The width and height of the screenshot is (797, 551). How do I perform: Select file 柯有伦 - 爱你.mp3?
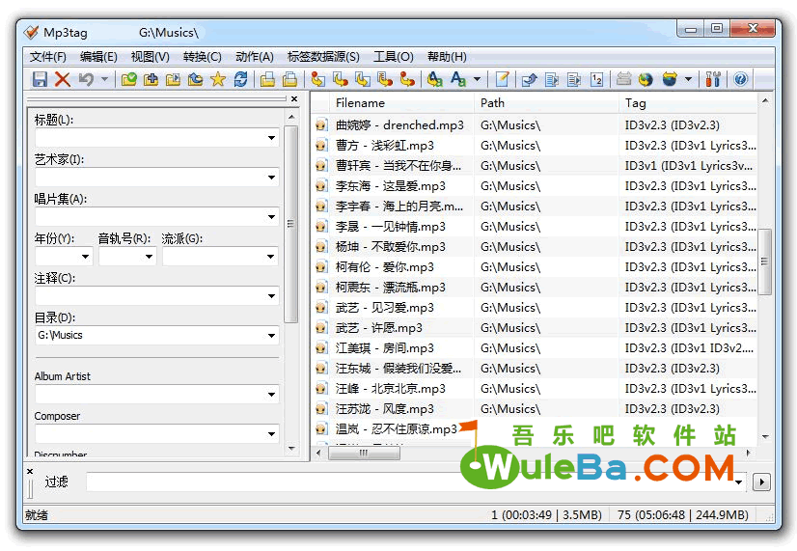coord(385,267)
